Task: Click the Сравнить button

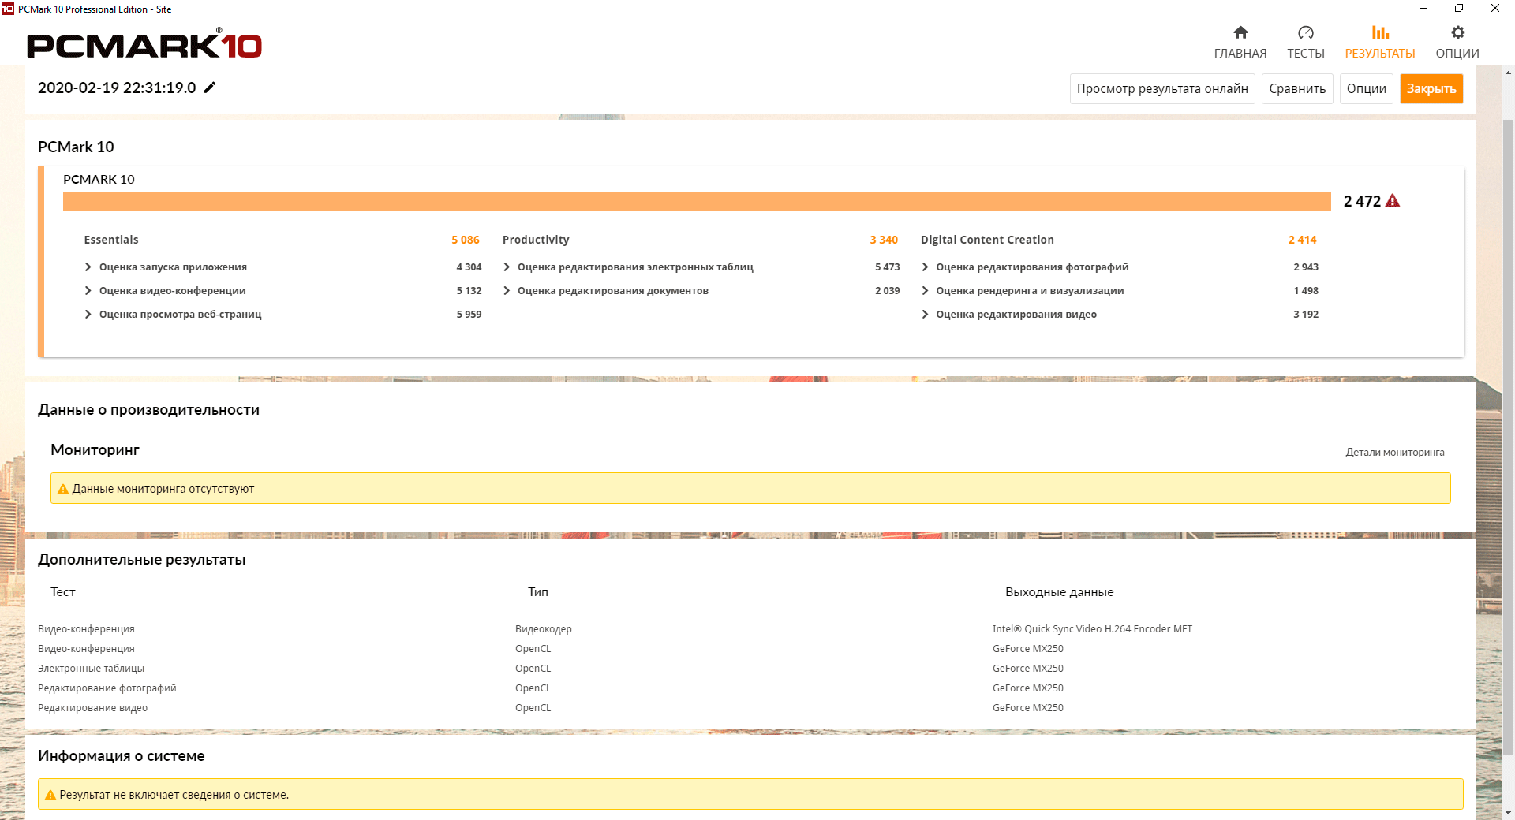Action: tap(1297, 88)
